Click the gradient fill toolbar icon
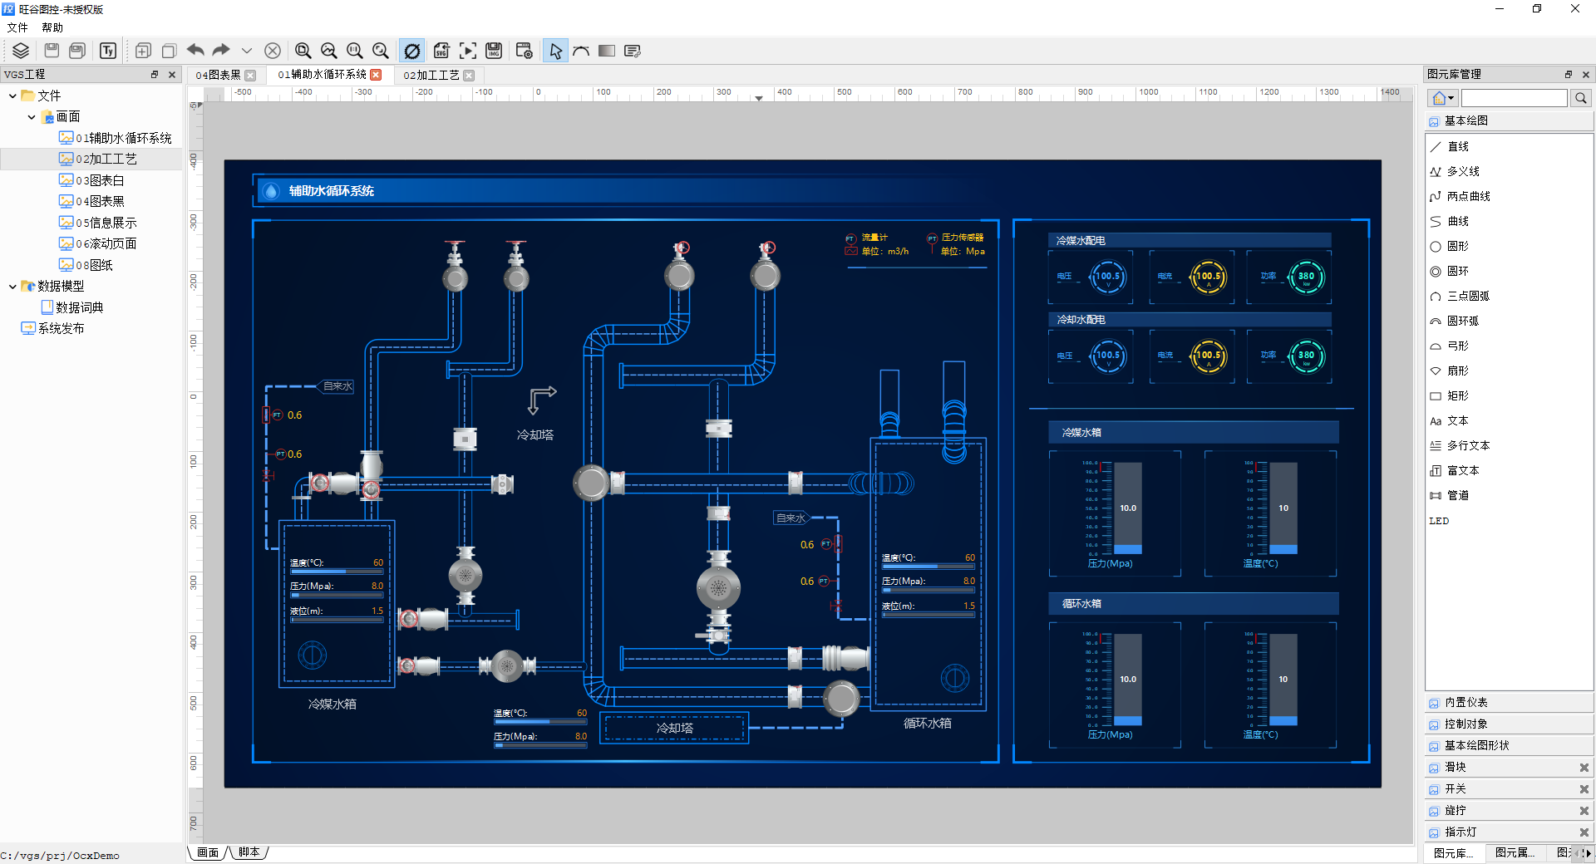 [x=607, y=51]
